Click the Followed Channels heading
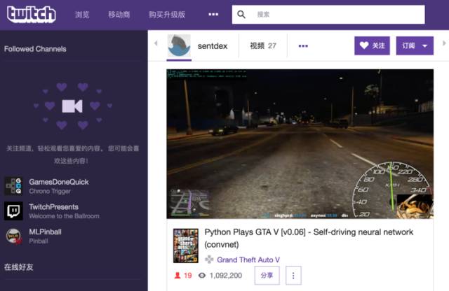 pos(35,49)
